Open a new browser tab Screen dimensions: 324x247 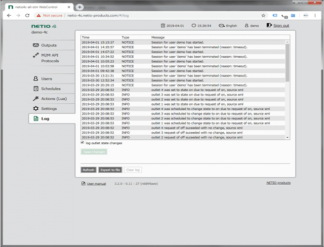pyautogui.click(x=80, y=7)
